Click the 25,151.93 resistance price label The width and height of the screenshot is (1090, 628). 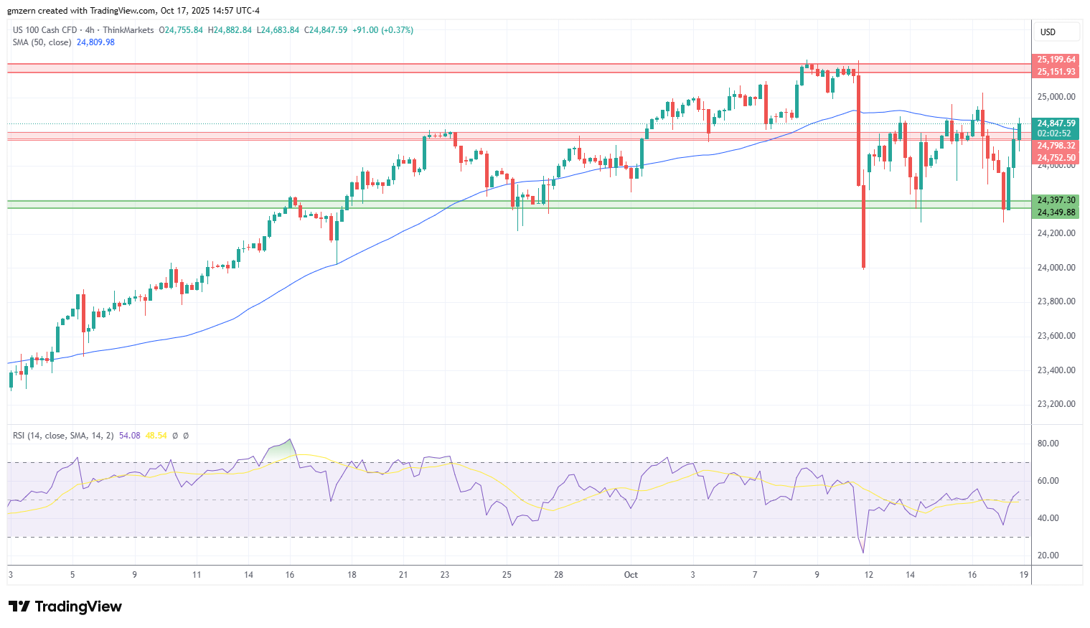pyautogui.click(x=1056, y=72)
